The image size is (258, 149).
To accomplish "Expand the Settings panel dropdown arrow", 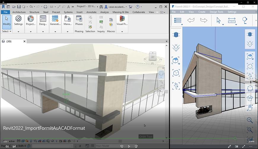I will tap(18, 32).
